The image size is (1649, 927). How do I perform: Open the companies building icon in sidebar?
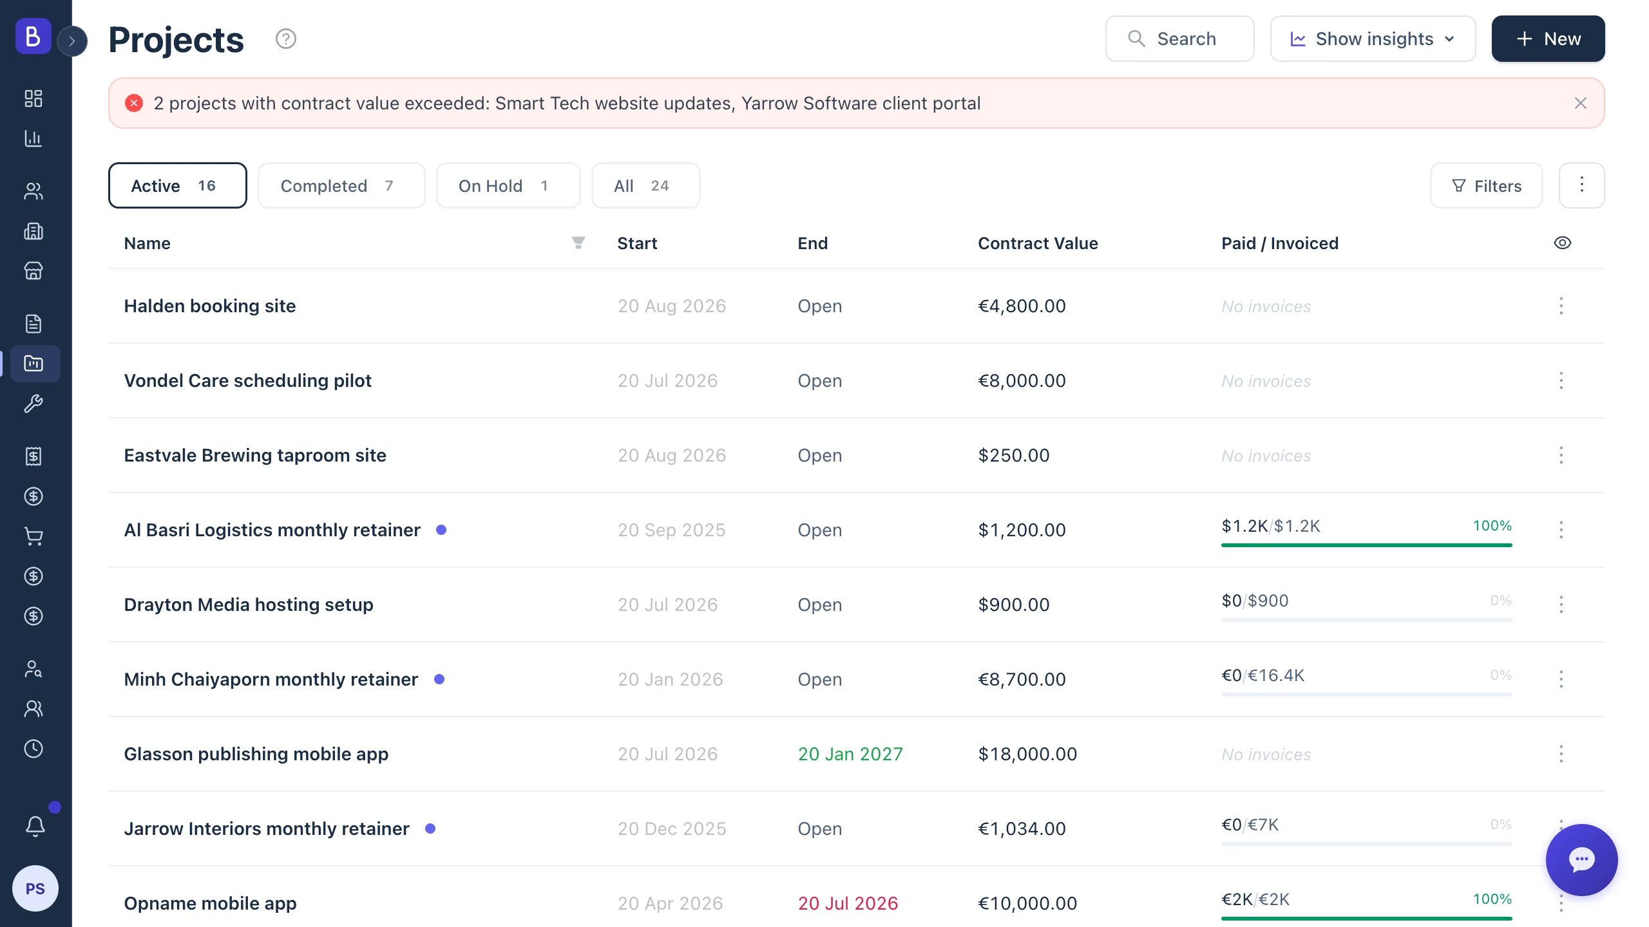[33, 231]
